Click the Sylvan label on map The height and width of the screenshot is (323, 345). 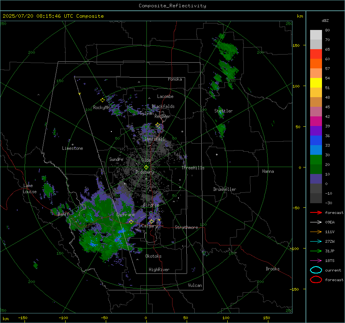point(146,113)
